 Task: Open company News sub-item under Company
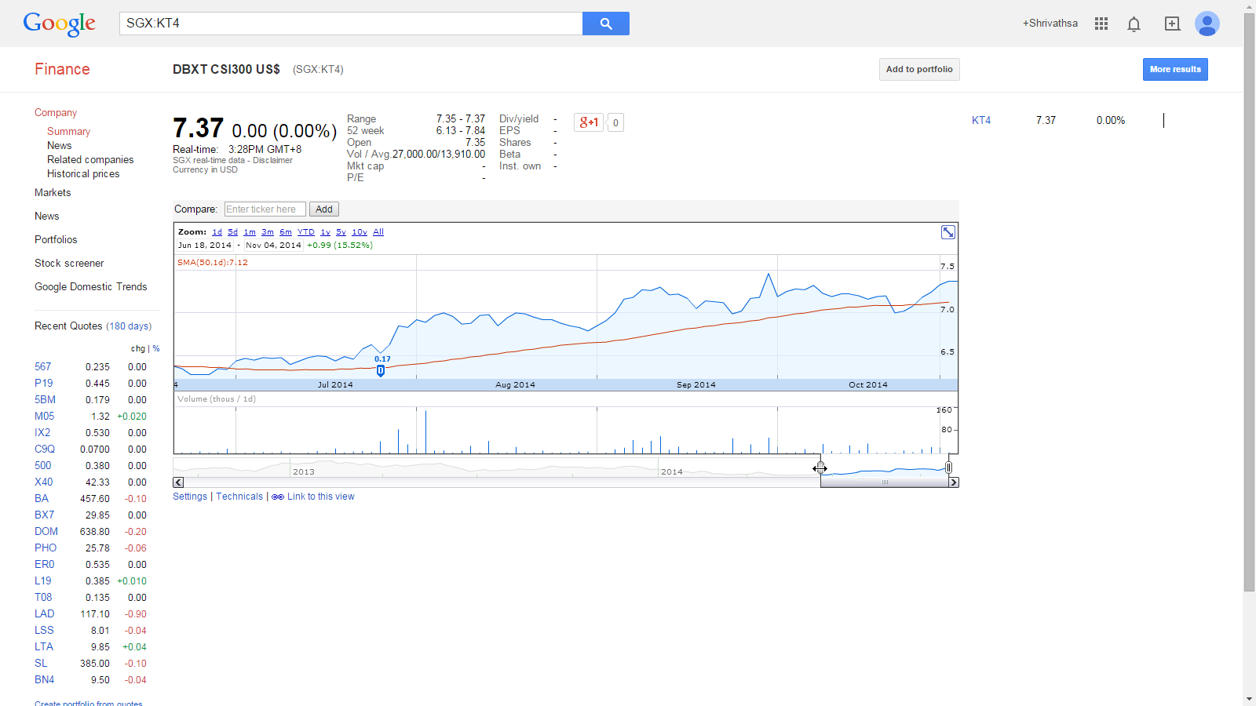click(x=59, y=146)
